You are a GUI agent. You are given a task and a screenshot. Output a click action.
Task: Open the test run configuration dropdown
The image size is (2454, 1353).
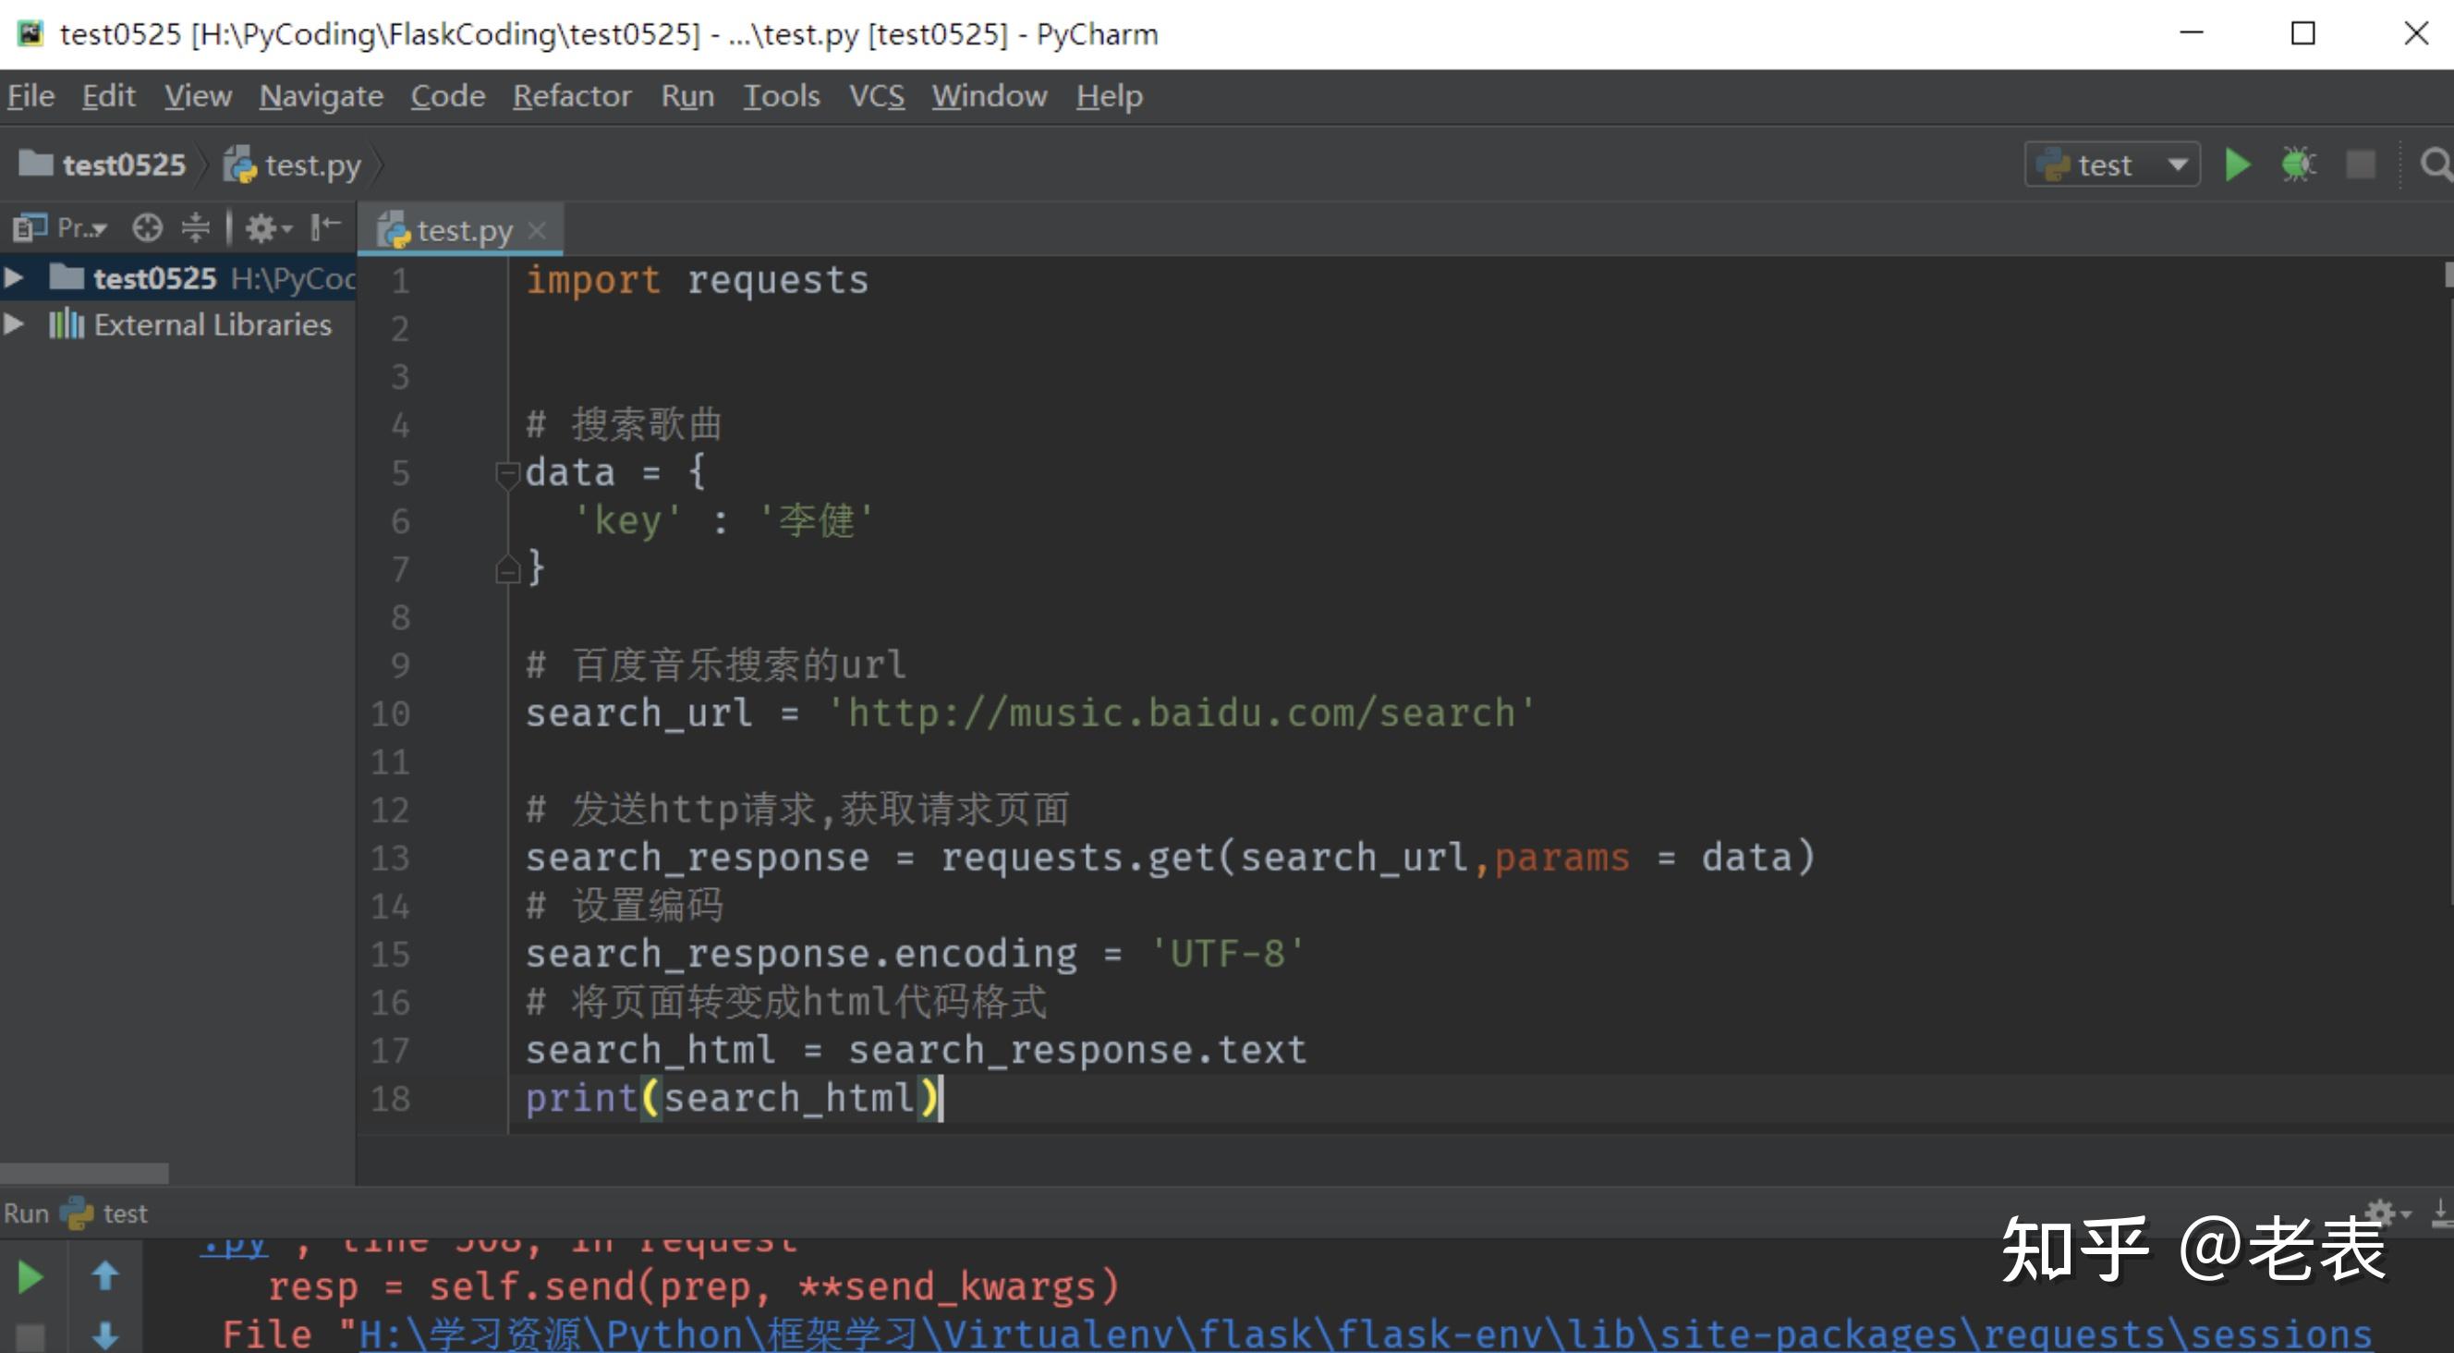[x=2112, y=165]
